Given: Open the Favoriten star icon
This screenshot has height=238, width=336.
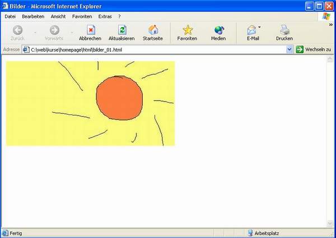Looking at the screenshot, I should pos(188,30).
